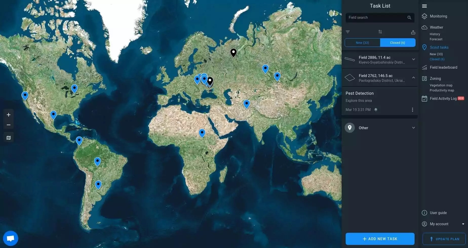Select the blue pin in Afghanistan region
The width and height of the screenshot is (468, 248).
pos(246,104)
